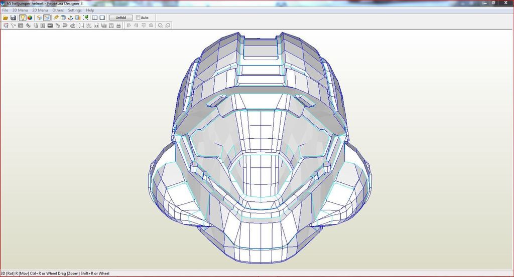Click the bottle-shaped icon in the 2D toolbar
Viewport: 514px width, 277px height.
[x=36, y=26]
